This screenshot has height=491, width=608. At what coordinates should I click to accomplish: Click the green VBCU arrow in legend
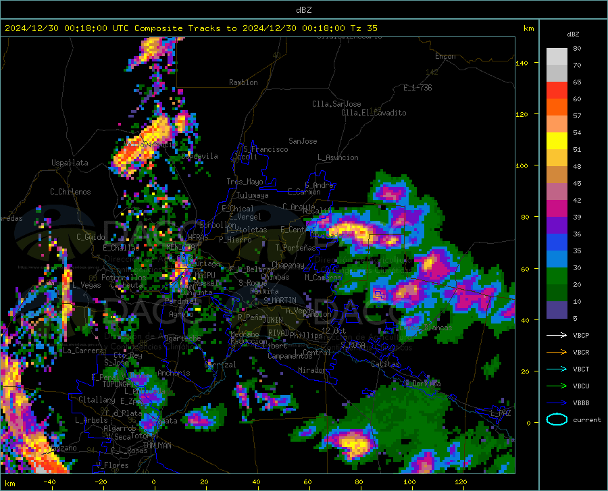coord(557,386)
